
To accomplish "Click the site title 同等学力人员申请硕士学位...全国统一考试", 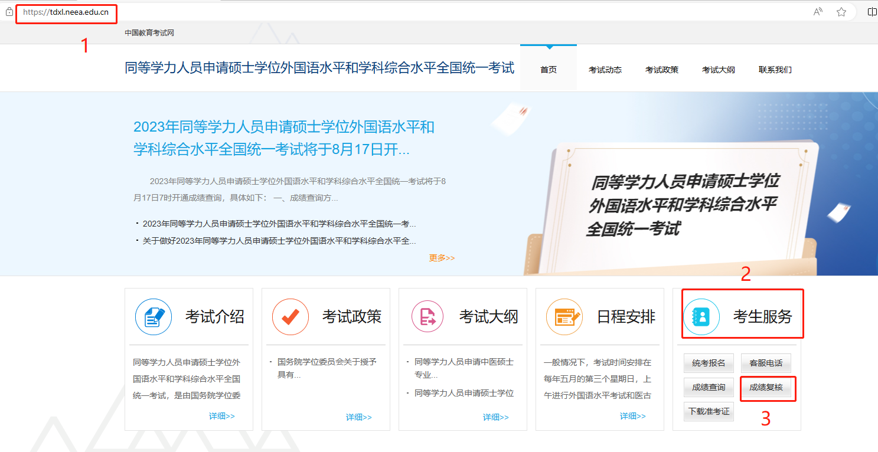I will (319, 68).
